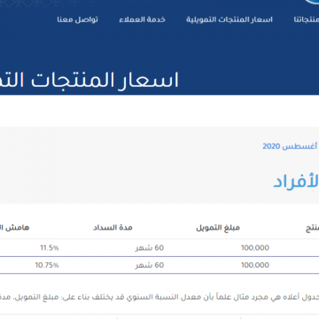Click the مدة السداد column header
The height and width of the screenshot is (319, 319).
tap(113, 228)
